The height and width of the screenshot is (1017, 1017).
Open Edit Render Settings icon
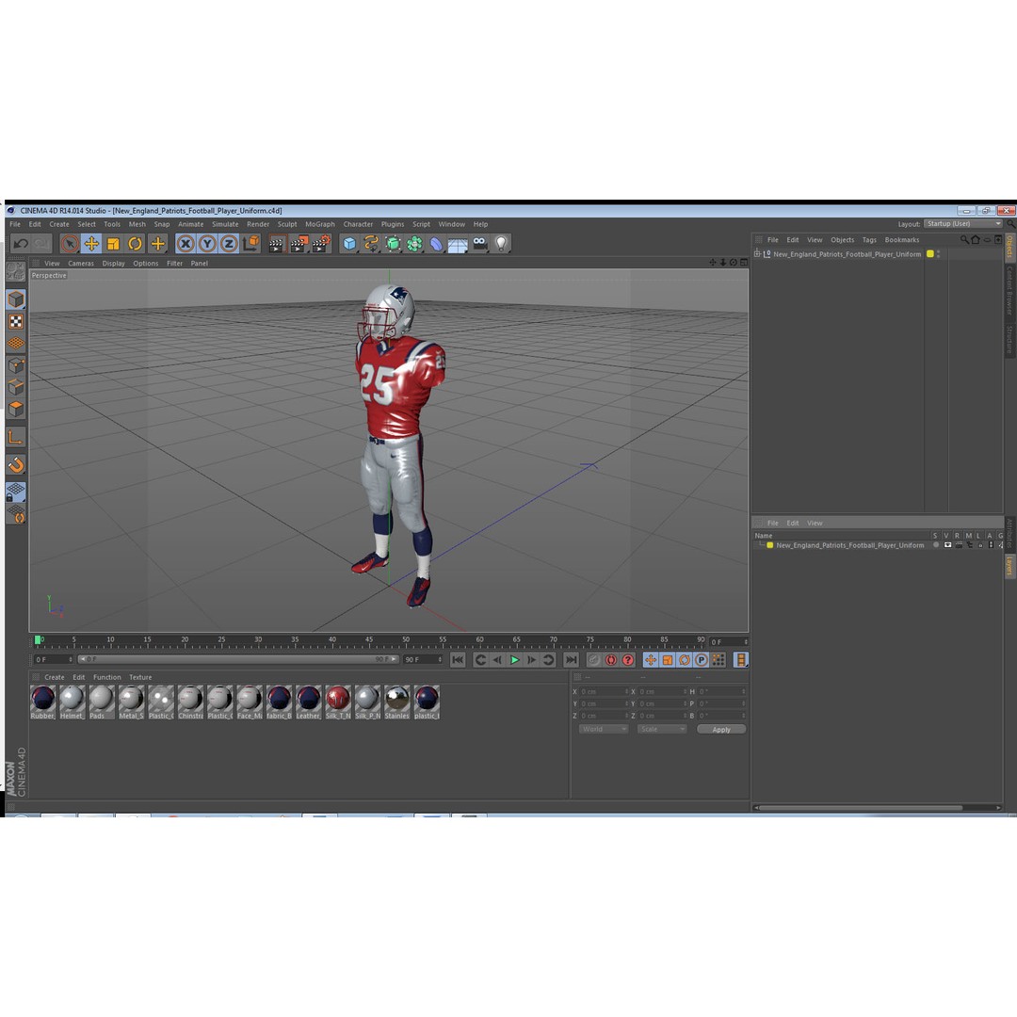coord(321,244)
